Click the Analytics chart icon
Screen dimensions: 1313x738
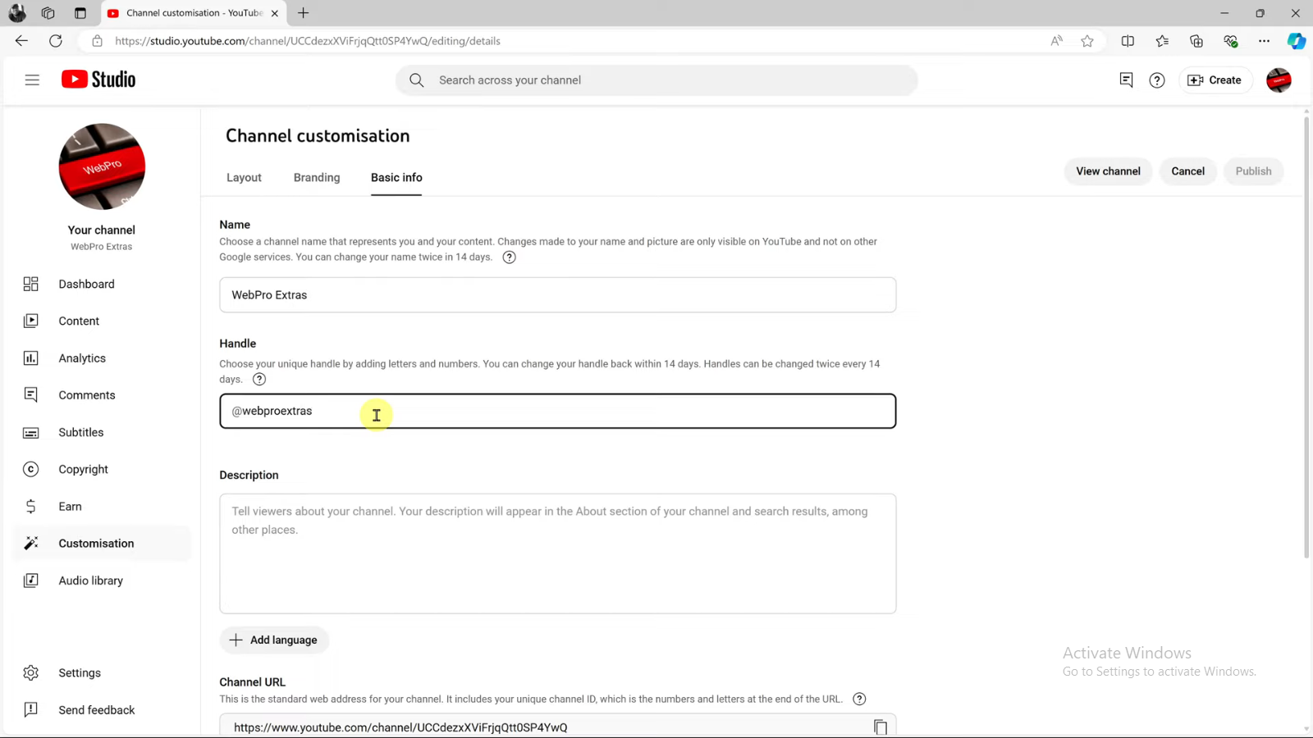(31, 358)
